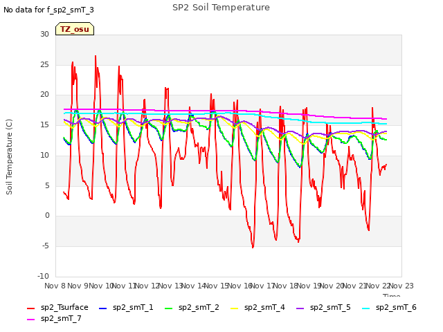
Task: Click the sp2_smT_5 legend label
Action: coord(330,307)
